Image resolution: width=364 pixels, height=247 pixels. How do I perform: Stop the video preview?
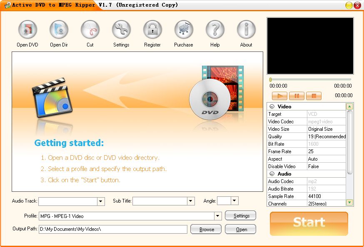pos(314,96)
